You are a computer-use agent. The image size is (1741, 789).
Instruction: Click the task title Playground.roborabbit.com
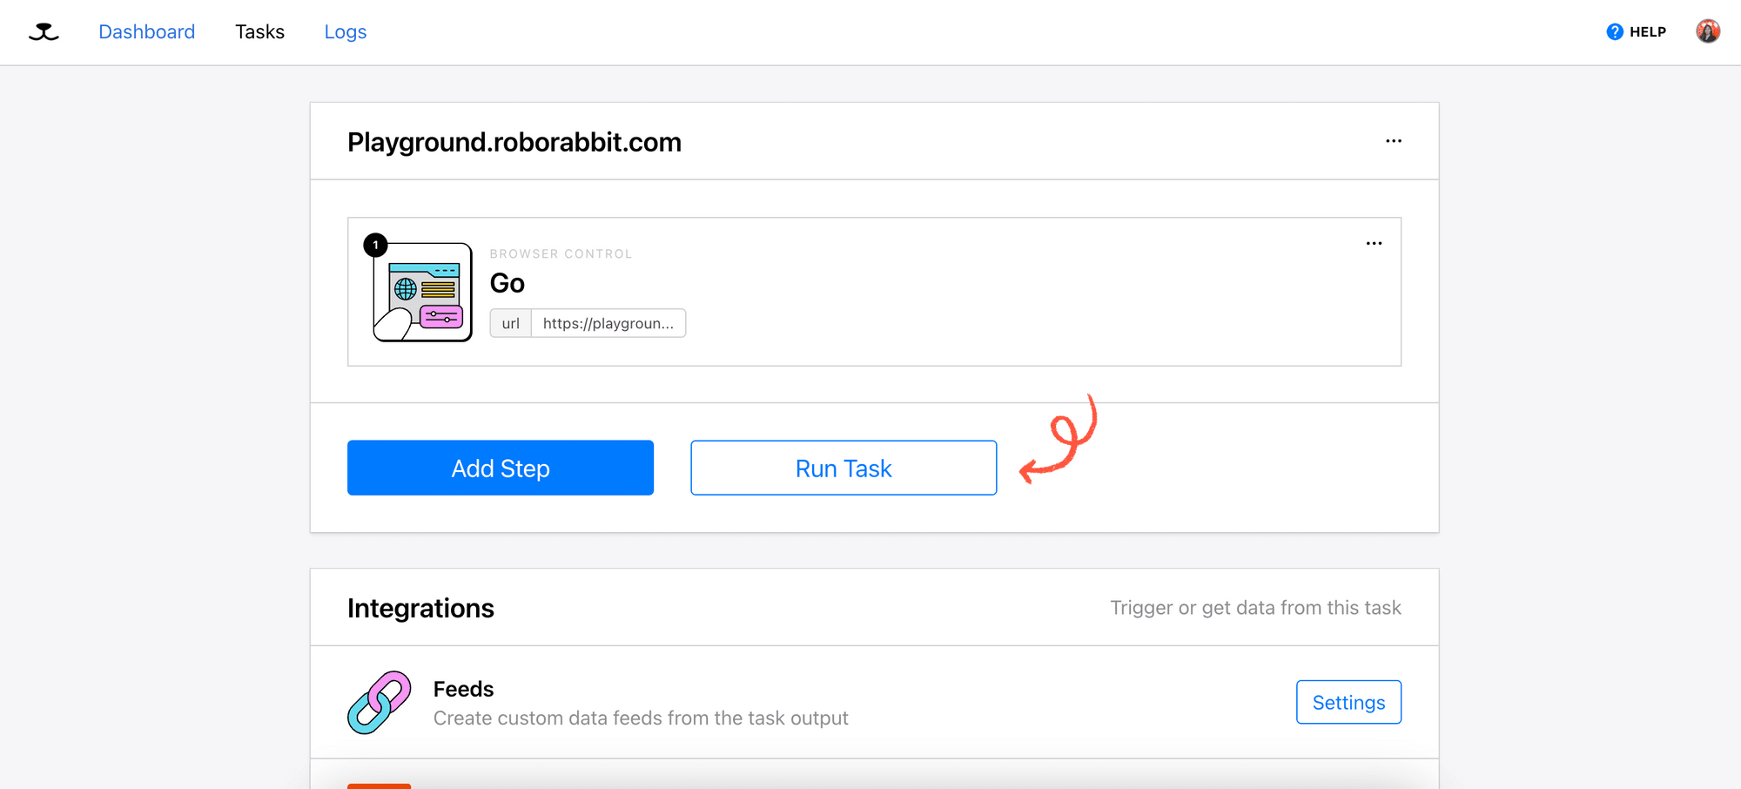click(514, 141)
